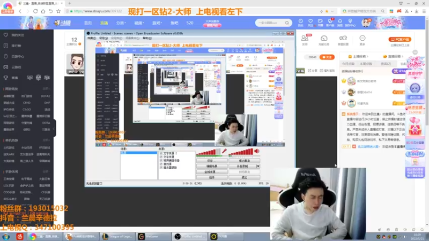Click OBS 编辑场景 edit scene button
The image size is (429, 241).
click(212, 166)
